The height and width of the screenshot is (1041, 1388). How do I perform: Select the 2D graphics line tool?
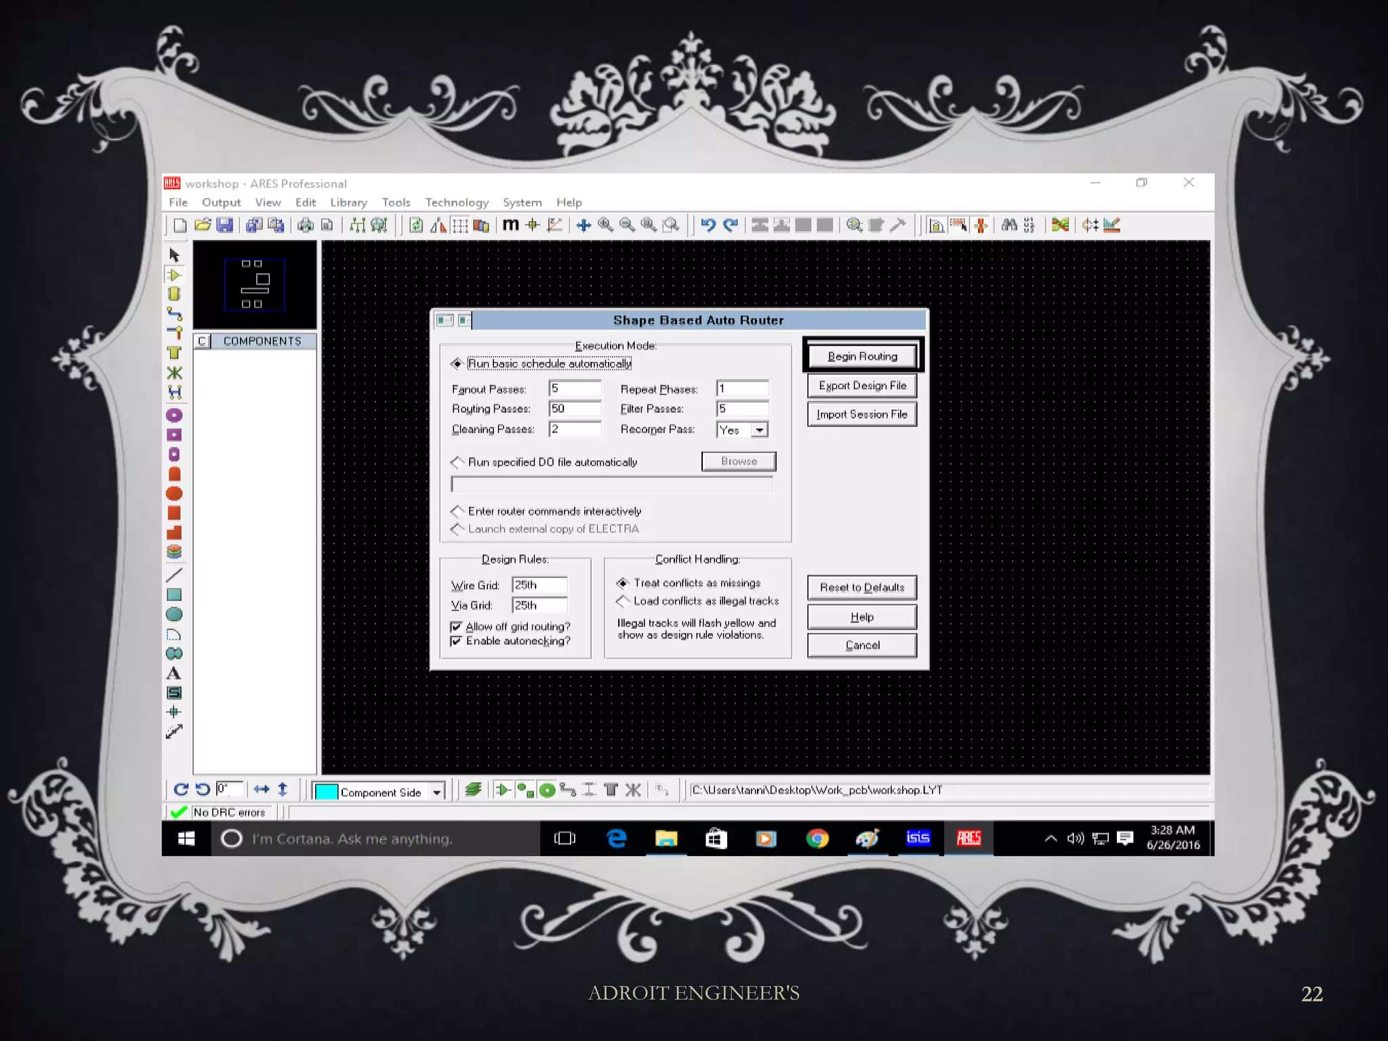(174, 575)
